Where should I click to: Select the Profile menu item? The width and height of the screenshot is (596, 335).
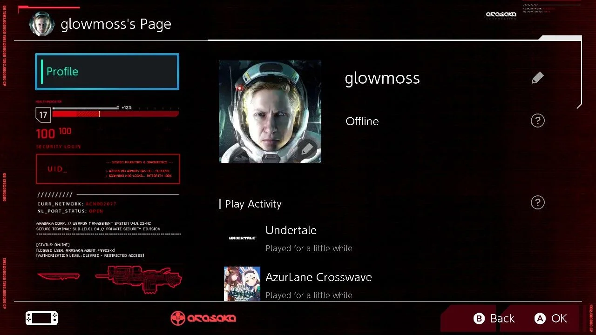click(107, 72)
